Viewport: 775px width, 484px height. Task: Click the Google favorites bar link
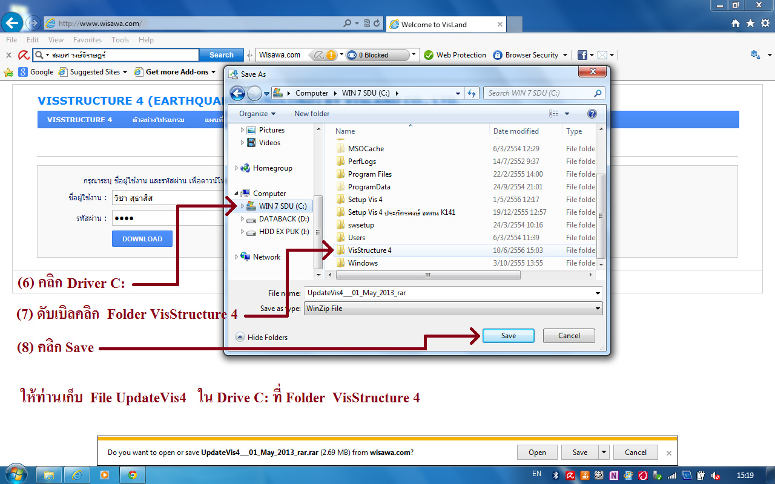pyautogui.click(x=36, y=72)
